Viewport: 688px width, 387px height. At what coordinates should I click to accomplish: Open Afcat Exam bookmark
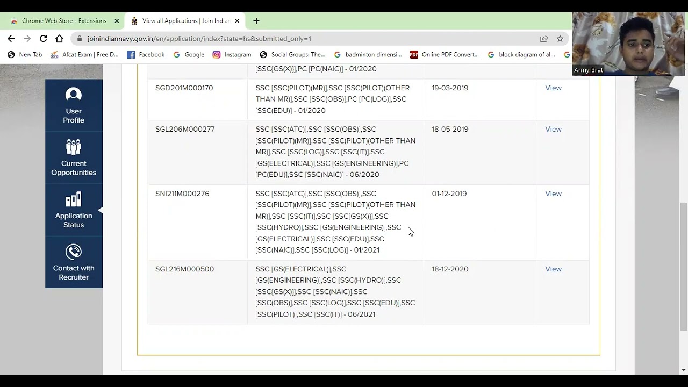(84, 54)
